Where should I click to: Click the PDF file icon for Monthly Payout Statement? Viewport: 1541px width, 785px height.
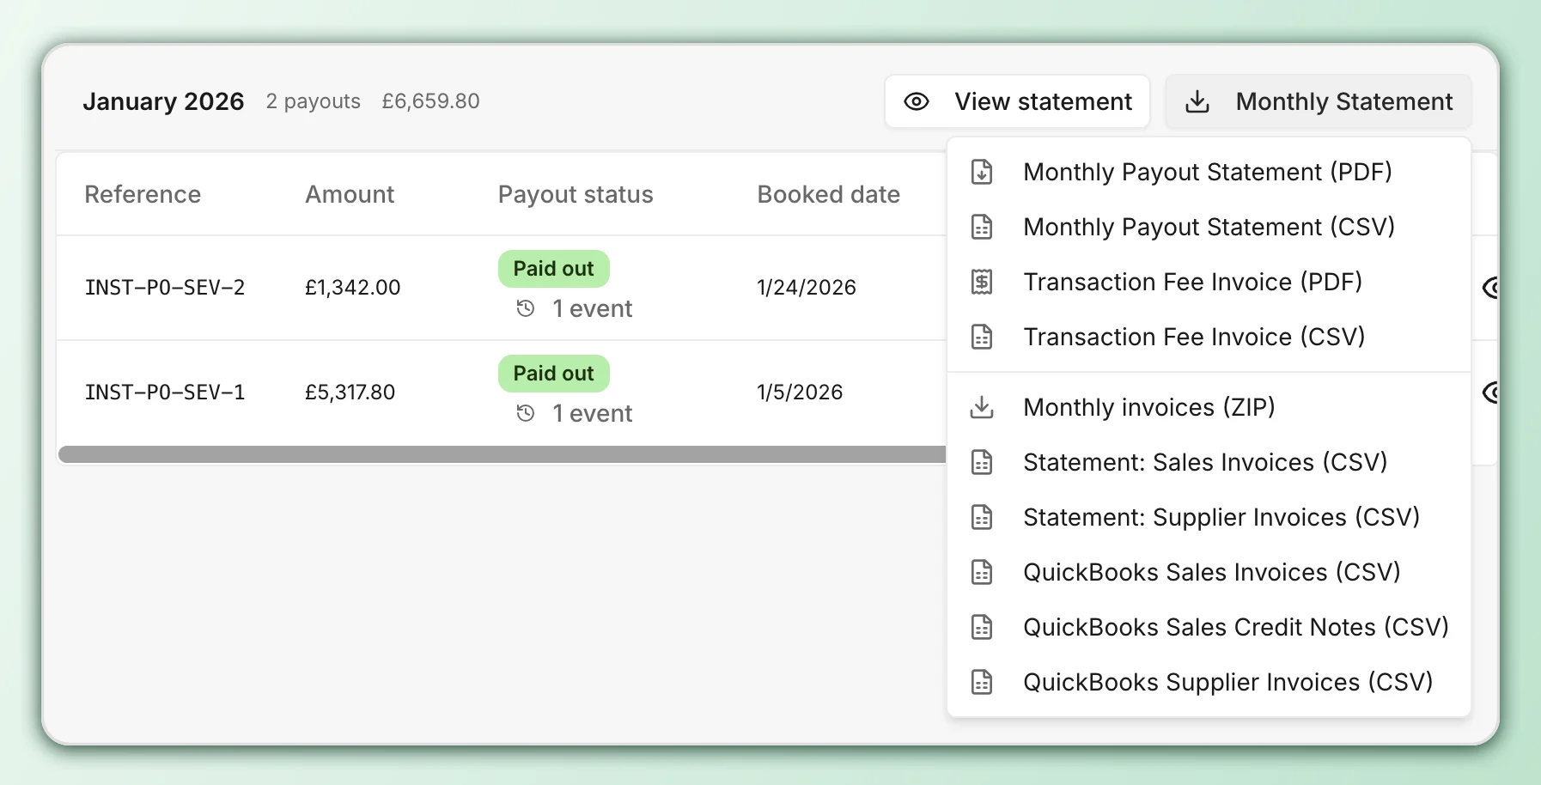982,172
